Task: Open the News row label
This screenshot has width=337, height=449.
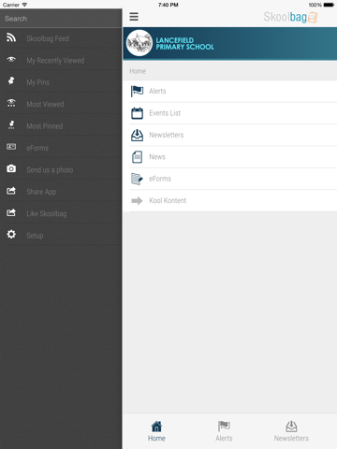Action: point(157,156)
